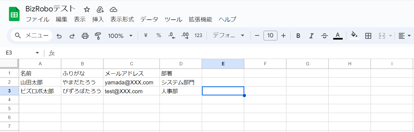Open the fill color bucket
Image resolution: width=414 pixels, height=132 pixels.
coord(354,35)
